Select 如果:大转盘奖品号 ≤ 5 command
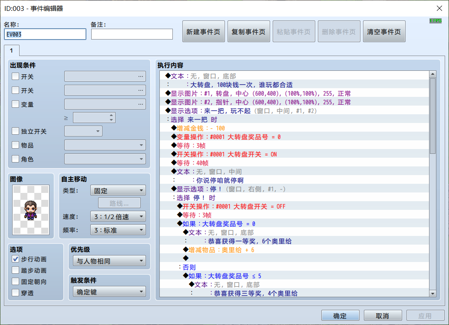Image resolution: width=449 pixels, height=325 pixels. [294, 276]
